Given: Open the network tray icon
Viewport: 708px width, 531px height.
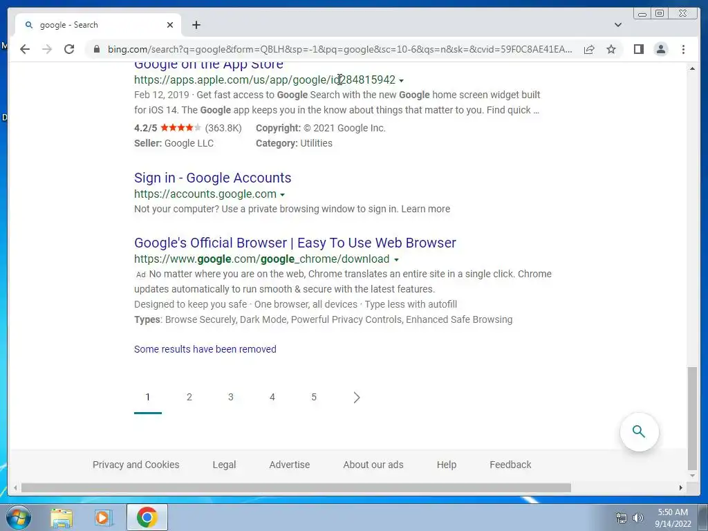Looking at the screenshot, I should coord(622,518).
